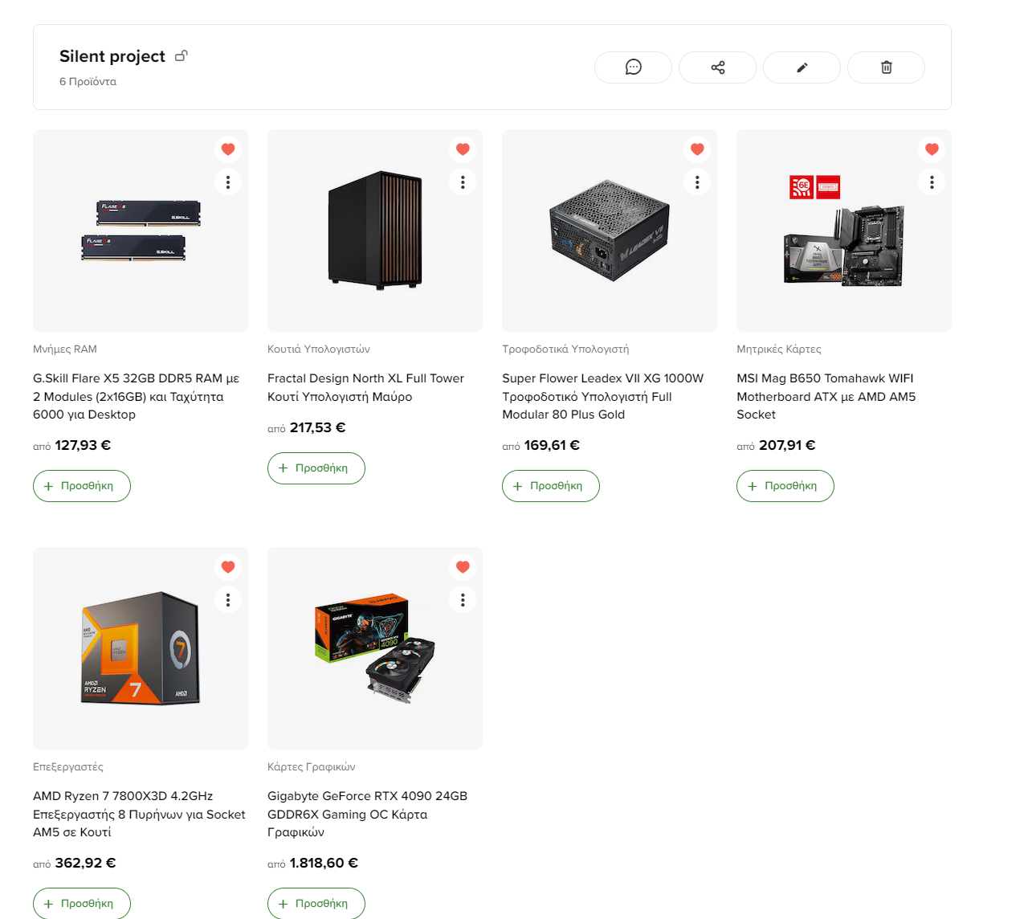1028x919 pixels.
Task: Open the G.Skill Flare X5 product image
Action: [x=141, y=231]
